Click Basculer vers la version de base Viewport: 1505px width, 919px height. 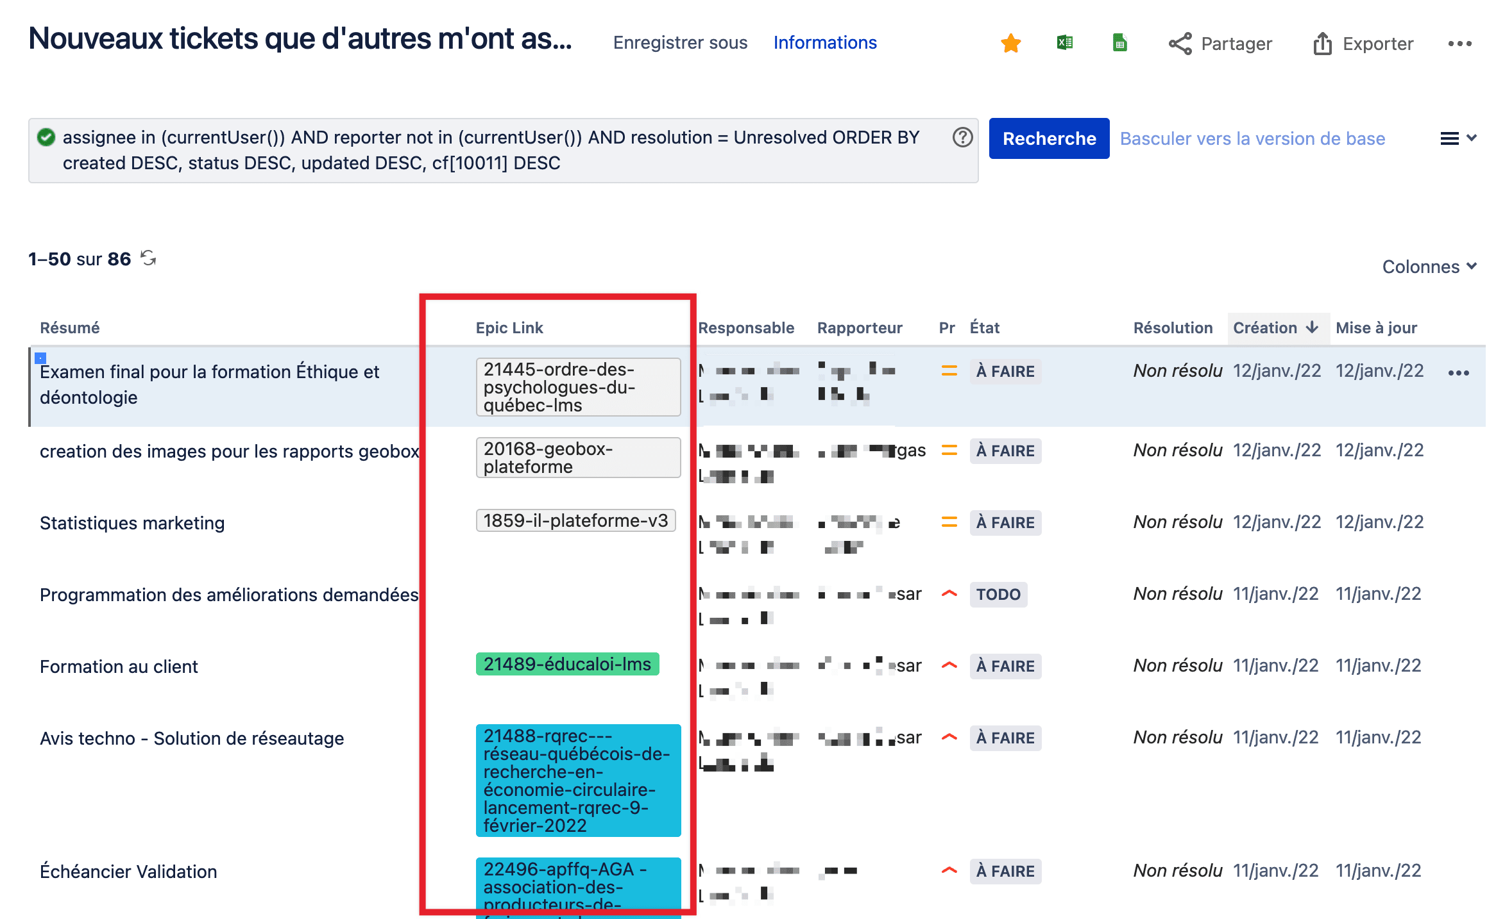1252,138
